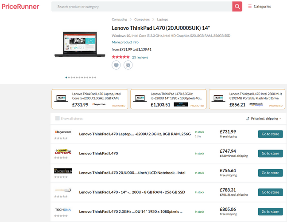Screen dimensions: 287x222
Task: Open the 23 reviews link
Action: (140, 57)
